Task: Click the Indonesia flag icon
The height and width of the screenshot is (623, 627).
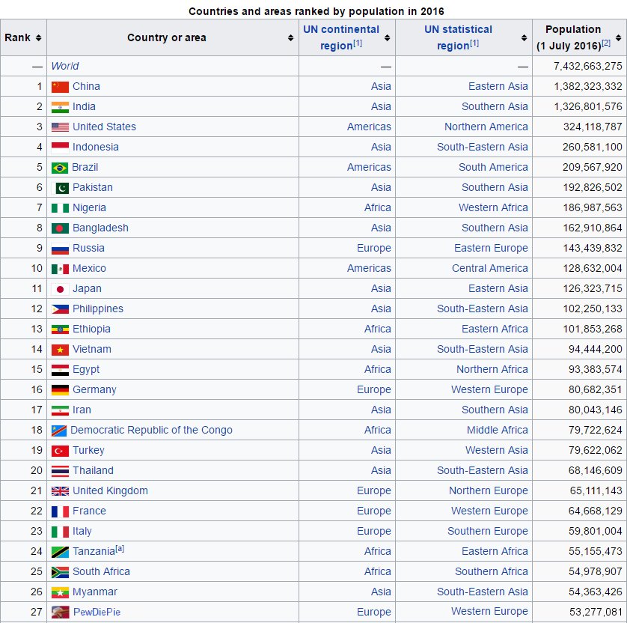Action: (60, 148)
